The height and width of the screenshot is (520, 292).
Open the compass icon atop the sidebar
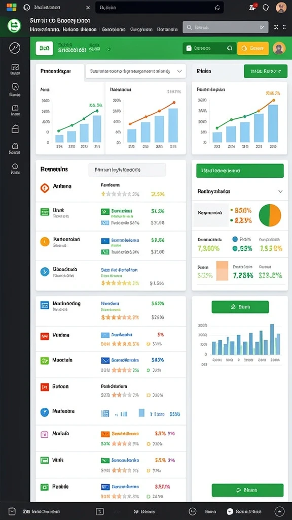pos(15,48)
